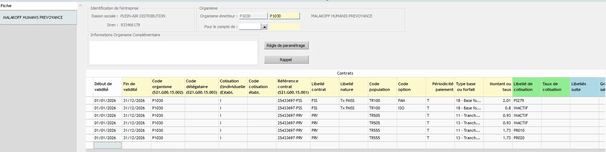Viewport: 606px width, 152px height.
Task: Click the PR010 cotisation cell
Action: tap(527, 131)
